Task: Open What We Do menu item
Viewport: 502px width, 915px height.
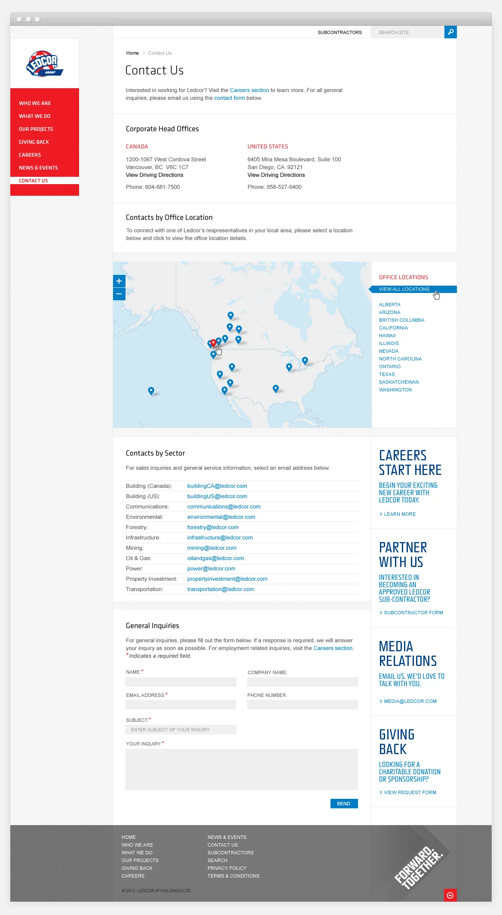Action: (x=34, y=116)
